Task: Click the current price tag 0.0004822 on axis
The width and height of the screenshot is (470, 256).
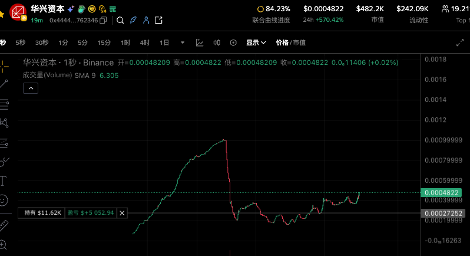Action: [x=441, y=193]
